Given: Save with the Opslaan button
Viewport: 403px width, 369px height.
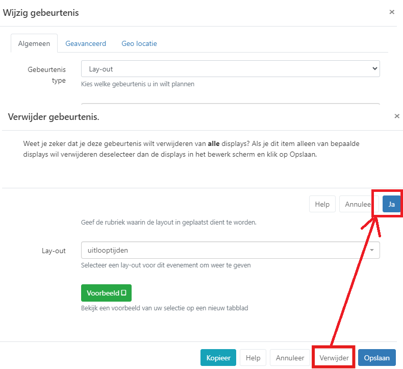Looking at the screenshot, I should [x=377, y=358].
